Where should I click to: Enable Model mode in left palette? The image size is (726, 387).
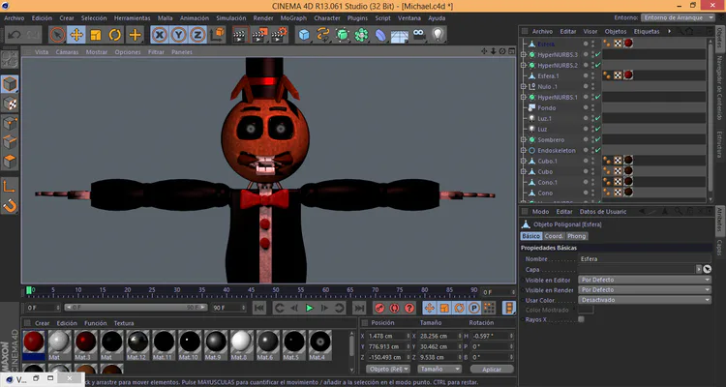[x=10, y=84]
